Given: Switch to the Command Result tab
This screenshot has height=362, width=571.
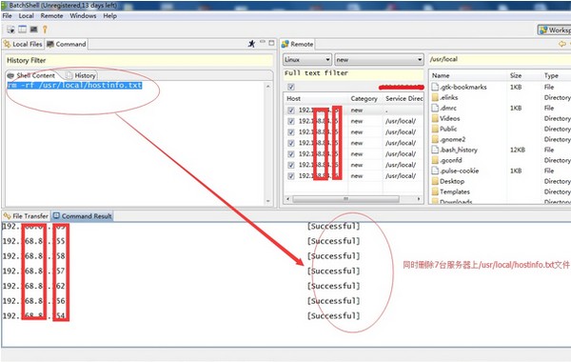Looking at the screenshot, I should 82,216.
